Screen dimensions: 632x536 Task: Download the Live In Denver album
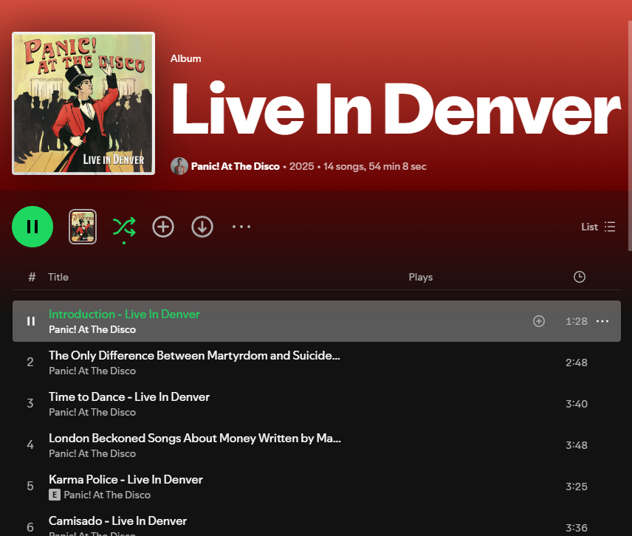(202, 227)
